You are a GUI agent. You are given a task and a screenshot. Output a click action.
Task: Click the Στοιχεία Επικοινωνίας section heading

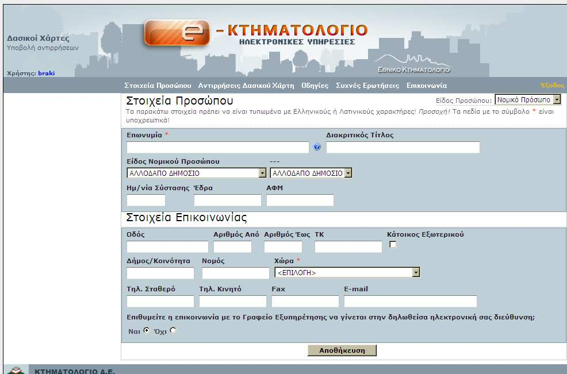point(186,218)
